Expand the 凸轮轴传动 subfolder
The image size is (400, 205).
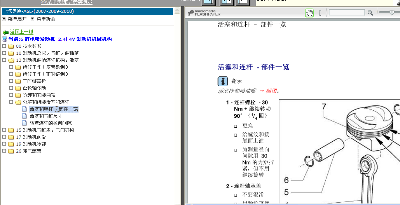[11, 88]
